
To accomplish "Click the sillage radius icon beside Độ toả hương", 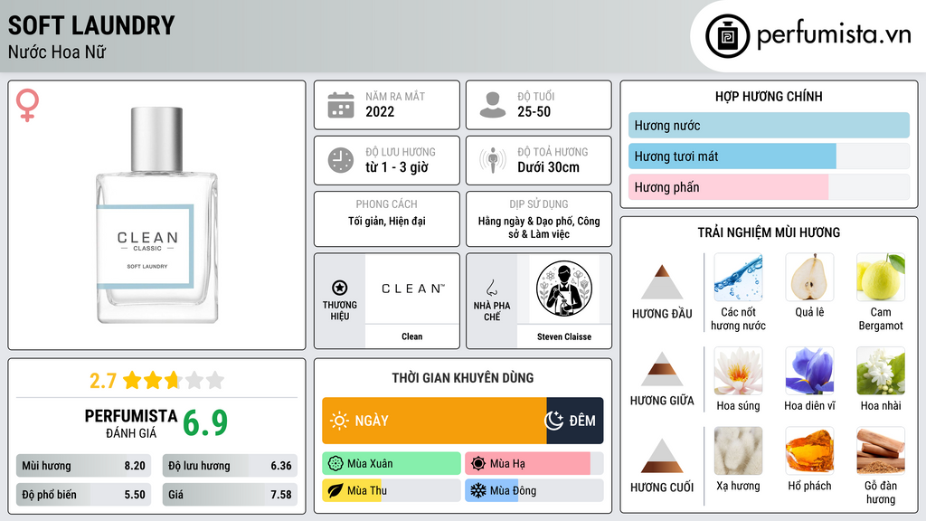I will 493,160.
